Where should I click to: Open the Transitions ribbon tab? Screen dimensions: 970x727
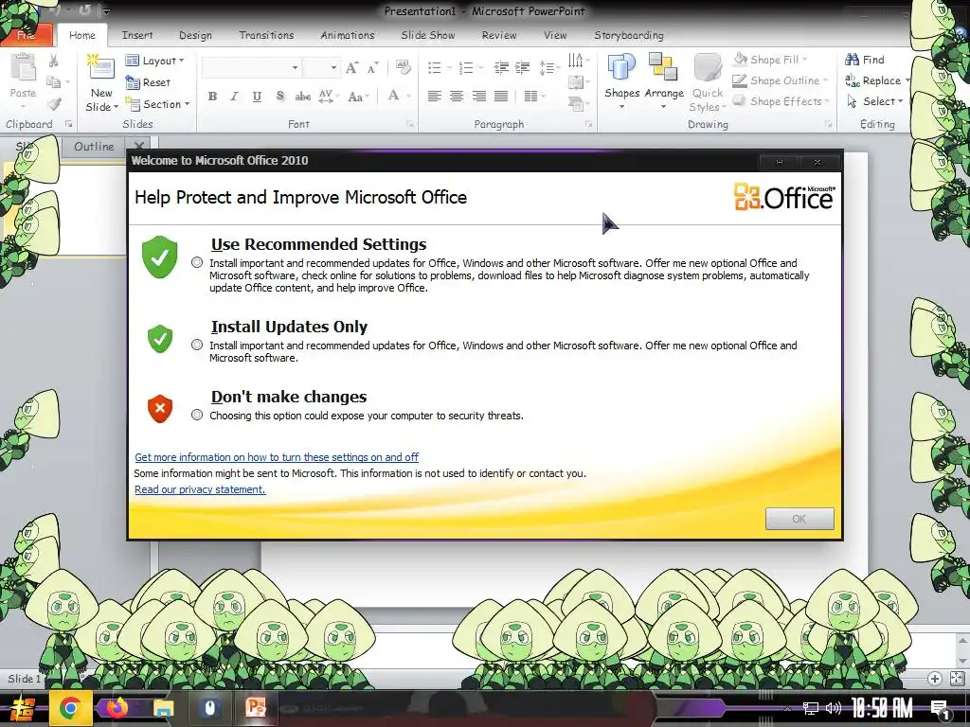coord(266,35)
